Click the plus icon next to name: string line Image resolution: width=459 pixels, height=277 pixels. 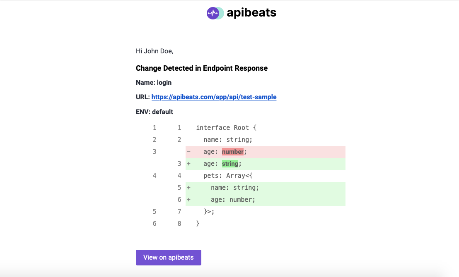(188, 187)
